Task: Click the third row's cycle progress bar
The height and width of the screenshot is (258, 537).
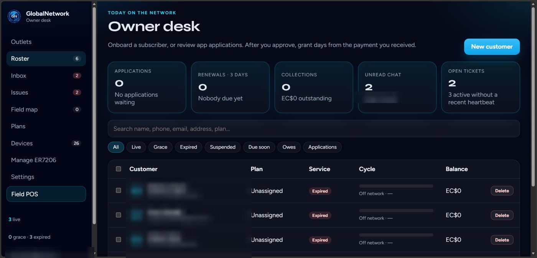Action: coord(396,235)
